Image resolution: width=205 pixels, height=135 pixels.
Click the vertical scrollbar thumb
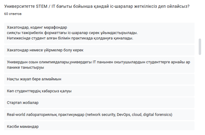[199, 47]
